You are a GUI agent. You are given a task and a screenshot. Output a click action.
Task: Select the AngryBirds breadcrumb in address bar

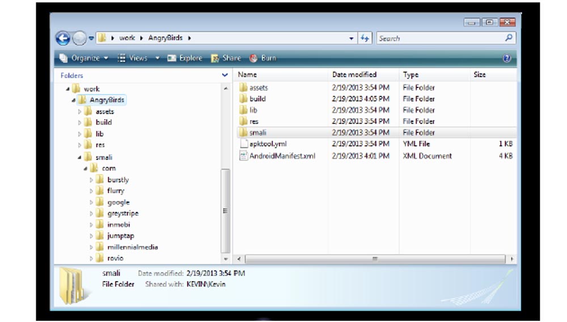165,38
